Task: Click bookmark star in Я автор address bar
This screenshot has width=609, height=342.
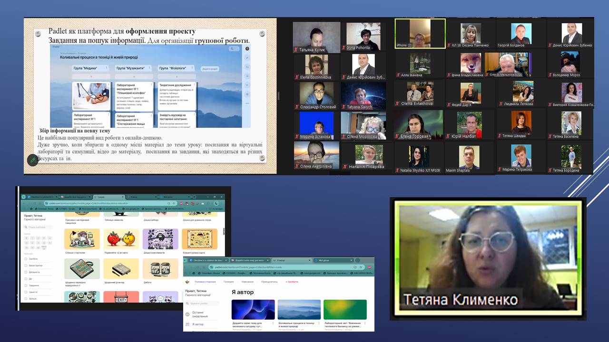Action: click(361, 267)
